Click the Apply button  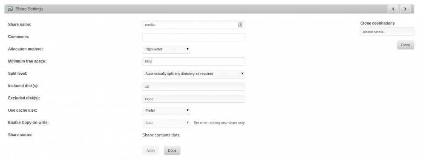tap(150, 150)
